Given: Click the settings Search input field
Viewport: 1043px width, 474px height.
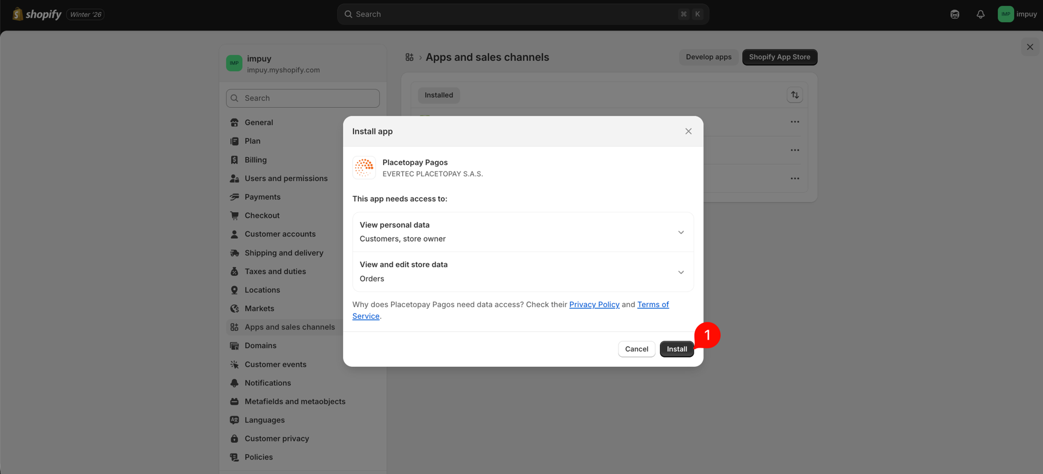Looking at the screenshot, I should click(303, 99).
